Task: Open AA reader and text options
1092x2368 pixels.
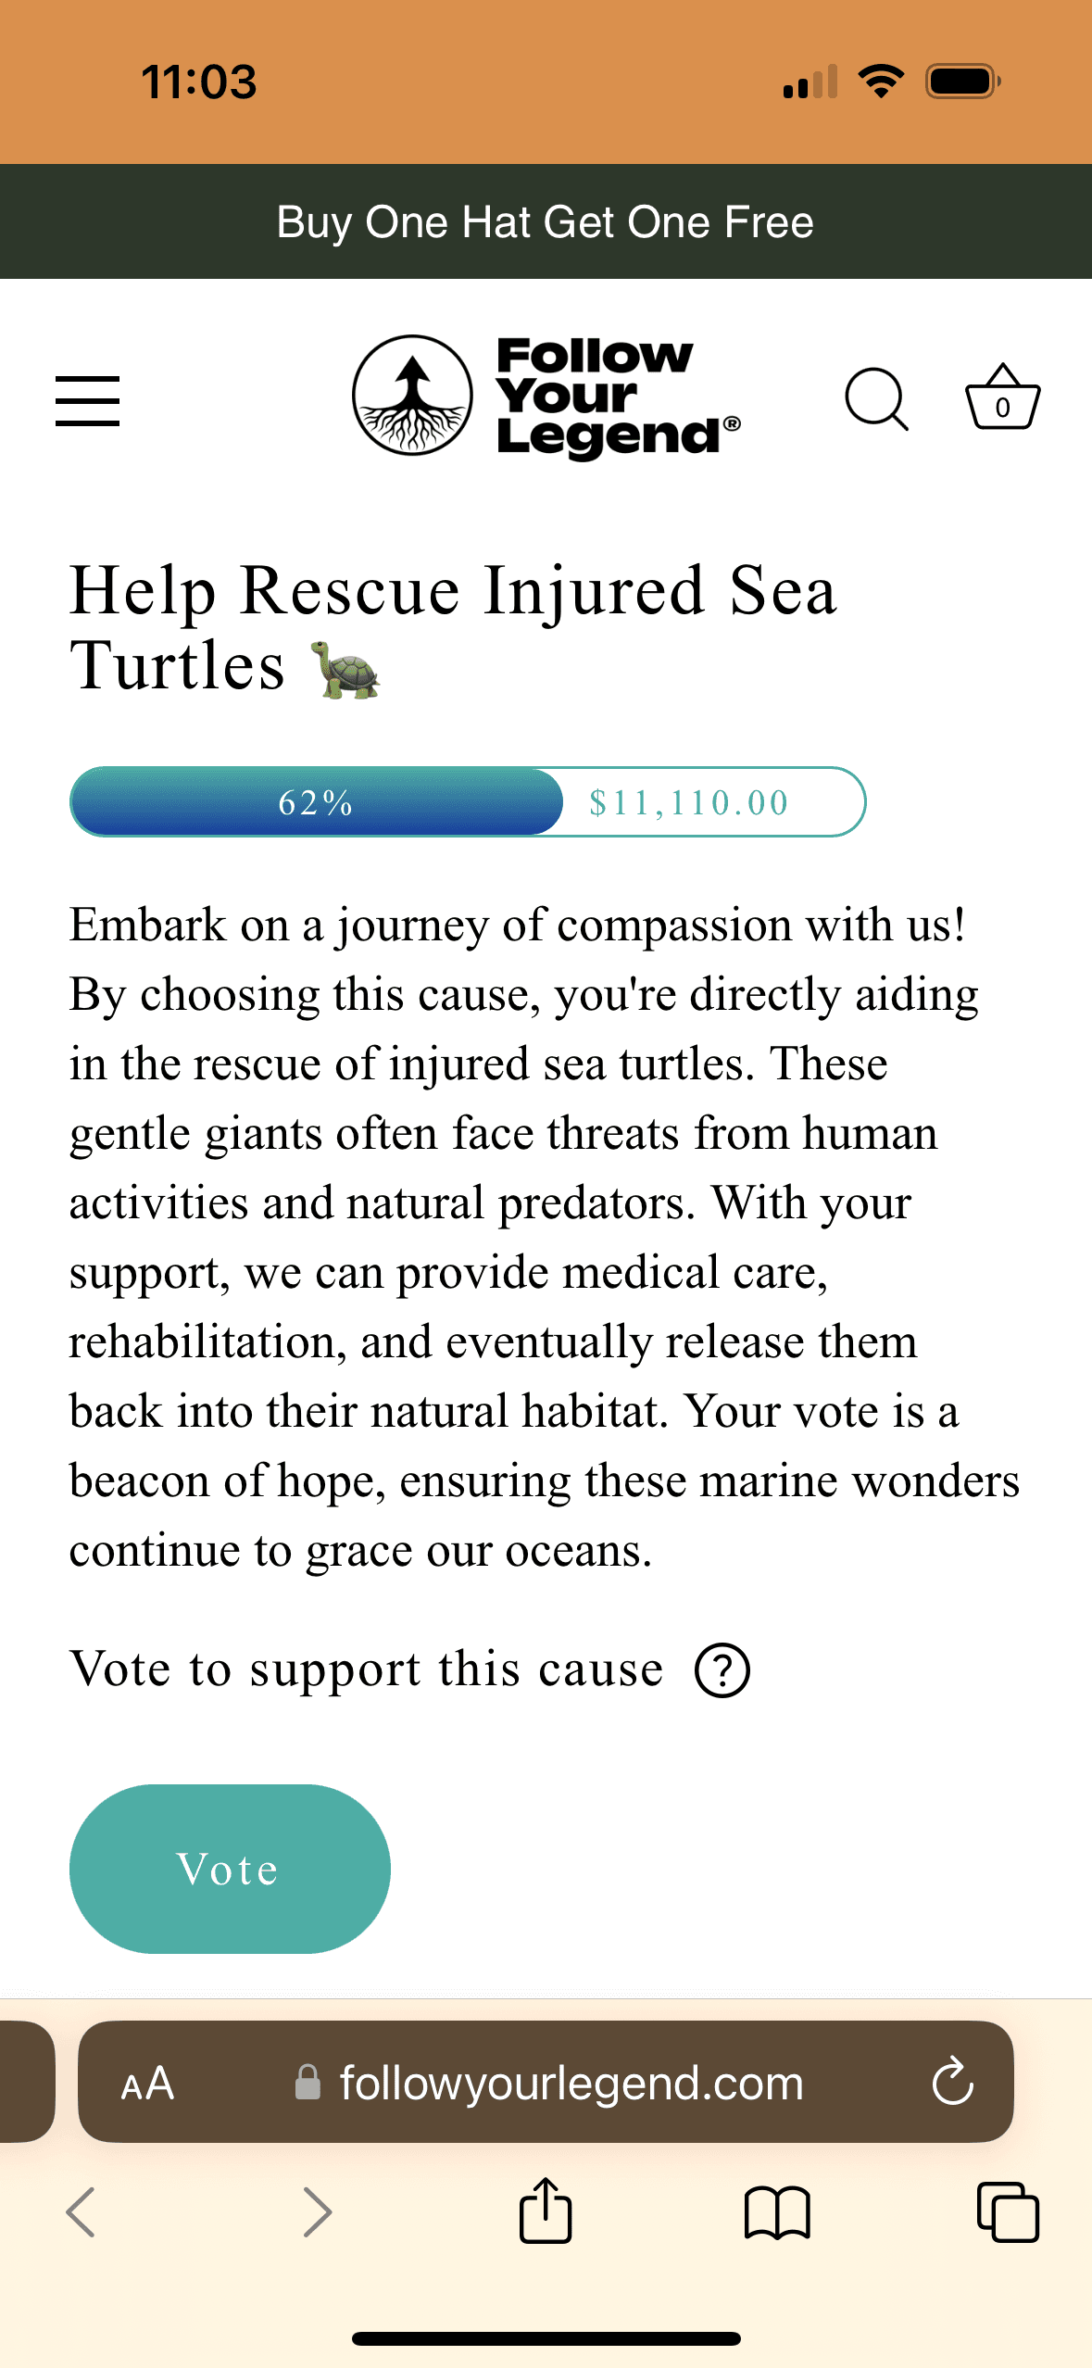Action: point(147,2084)
